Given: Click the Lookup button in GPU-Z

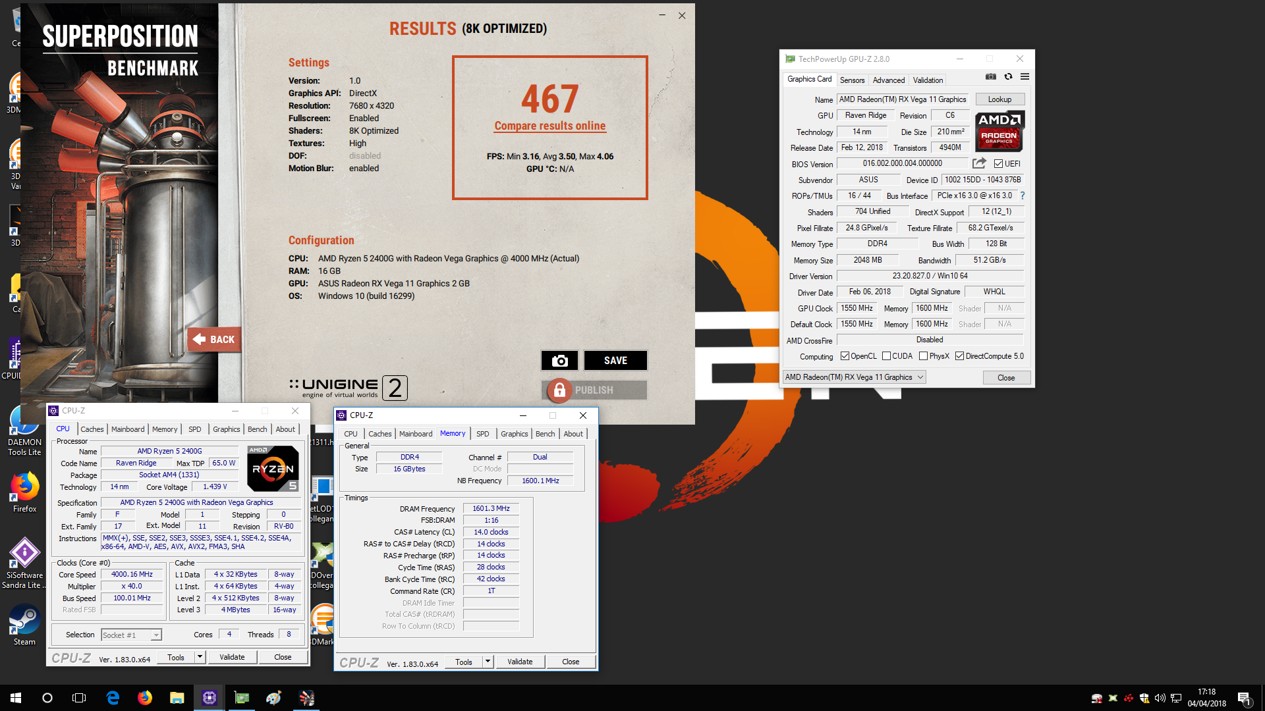Looking at the screenshot, I should (999, 99).
